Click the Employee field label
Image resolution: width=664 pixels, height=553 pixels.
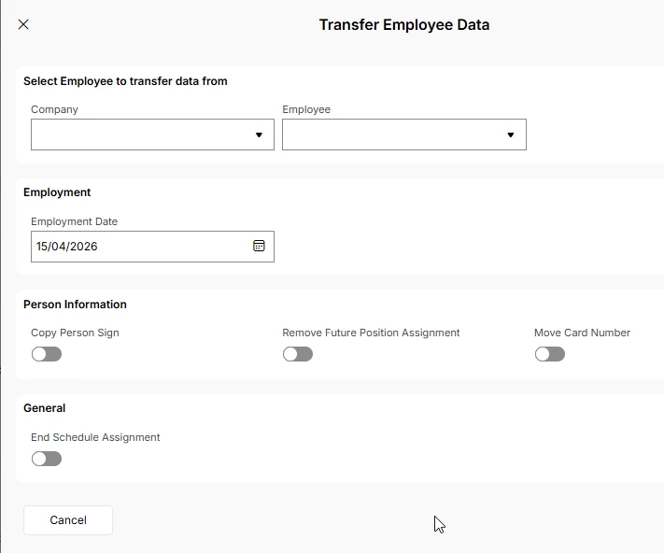(x=306, y=109)
